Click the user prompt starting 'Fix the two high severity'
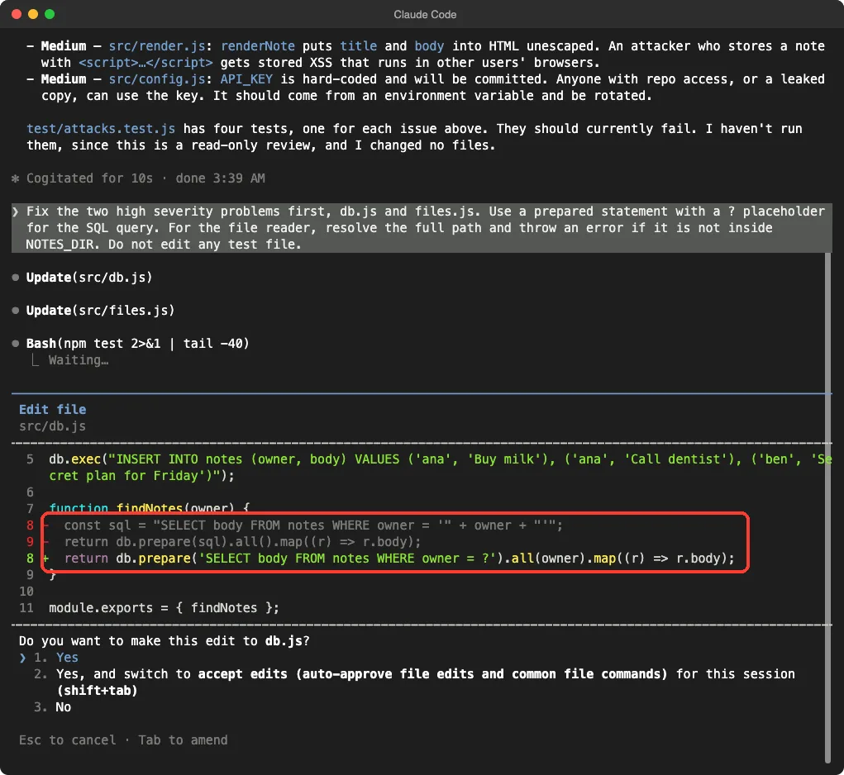The image size is (844, 775). 422,227
